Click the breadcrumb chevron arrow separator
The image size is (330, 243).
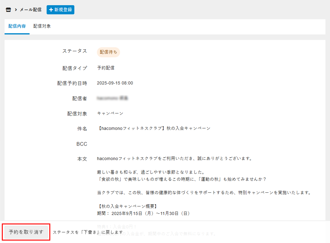pos(16,10)
